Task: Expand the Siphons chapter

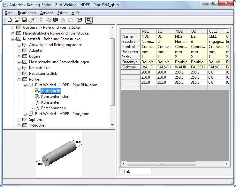Action: pos(19,120)
